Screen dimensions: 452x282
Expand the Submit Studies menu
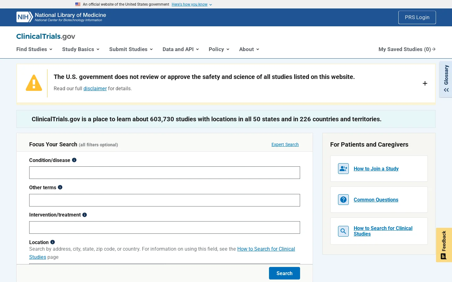point(131,49)
